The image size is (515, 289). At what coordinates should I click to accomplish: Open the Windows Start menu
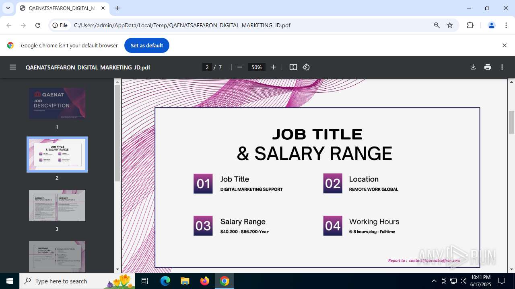point(10,281)
